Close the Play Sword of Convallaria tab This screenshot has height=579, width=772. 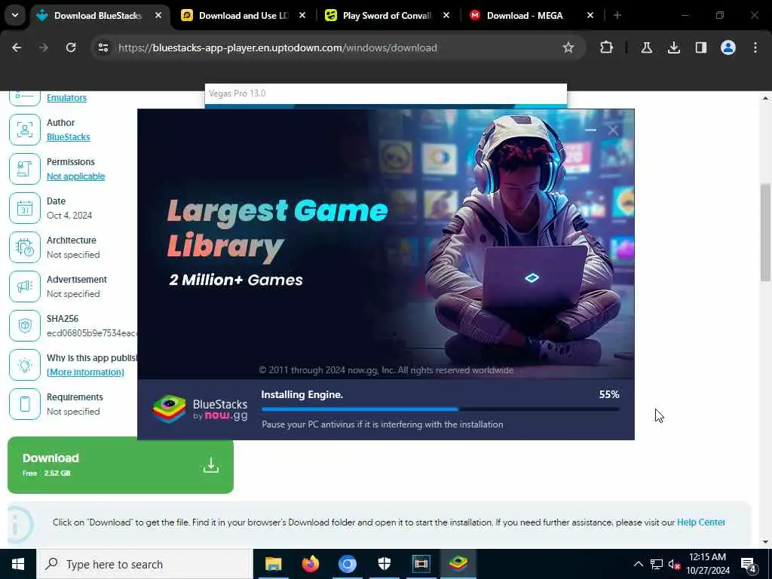pos(446,16)
